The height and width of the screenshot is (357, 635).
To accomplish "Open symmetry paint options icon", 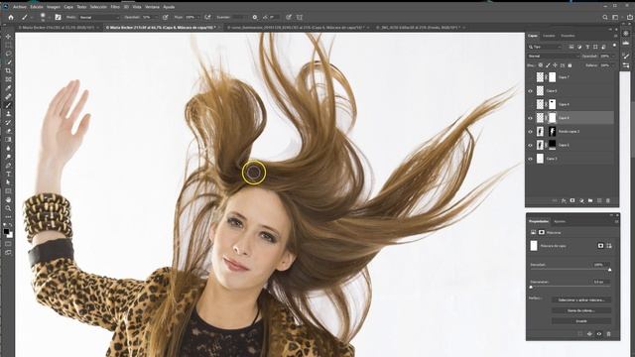I will click(x=300, y=17).
